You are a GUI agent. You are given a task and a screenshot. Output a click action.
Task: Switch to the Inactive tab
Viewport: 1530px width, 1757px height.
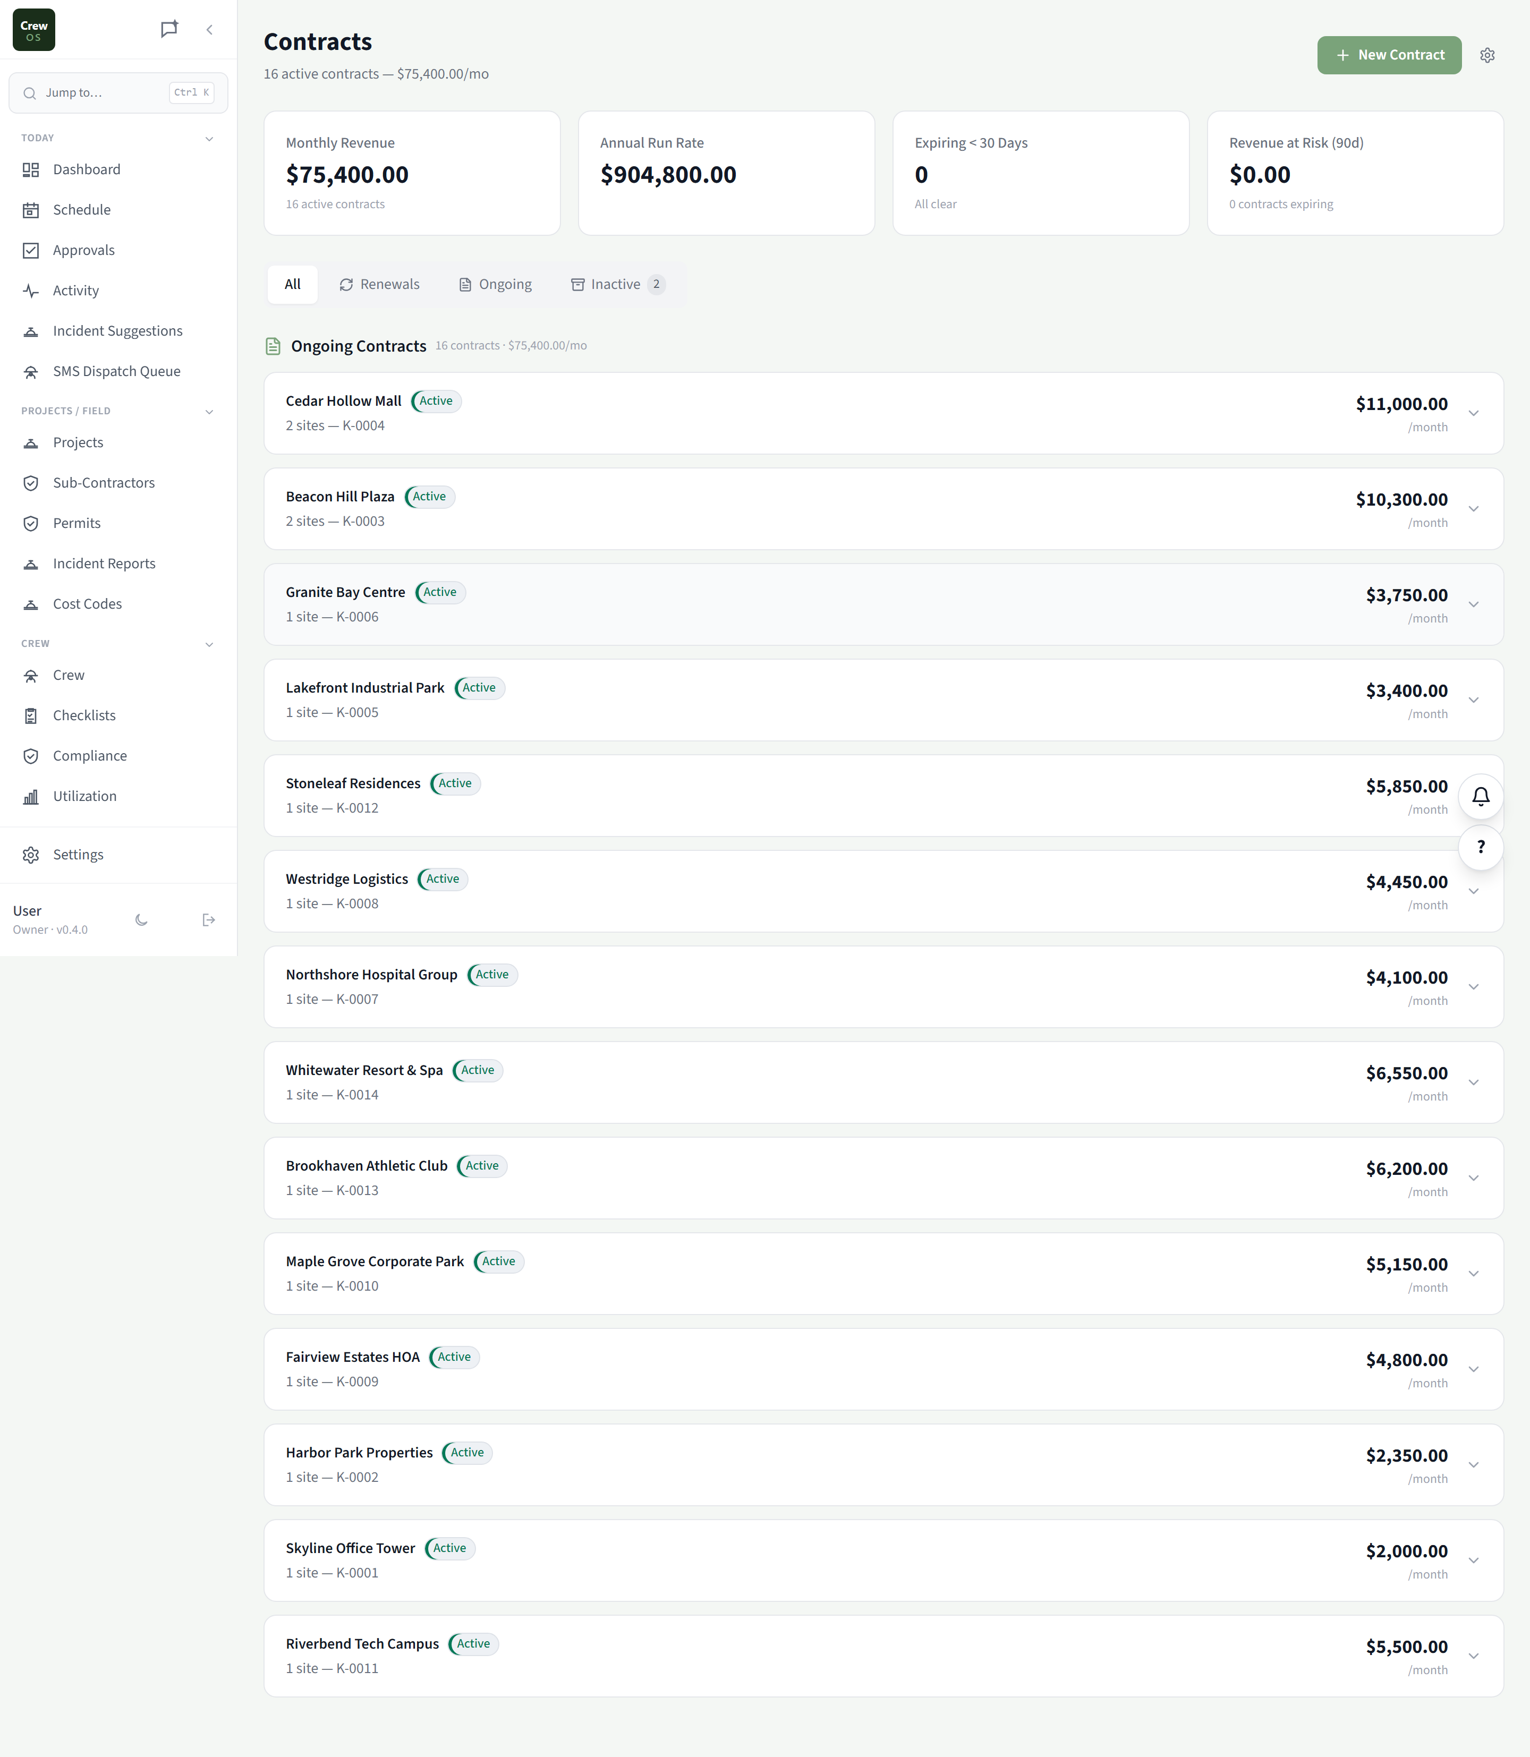(617, 284)
